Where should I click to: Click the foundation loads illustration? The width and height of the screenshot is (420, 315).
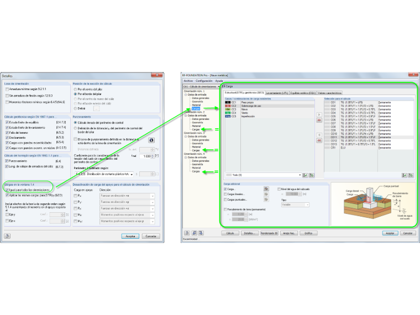(373, 203)
